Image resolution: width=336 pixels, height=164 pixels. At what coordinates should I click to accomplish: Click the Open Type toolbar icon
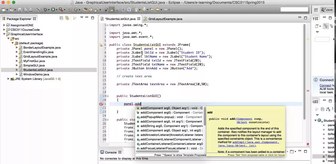click(x=85, y=10)
